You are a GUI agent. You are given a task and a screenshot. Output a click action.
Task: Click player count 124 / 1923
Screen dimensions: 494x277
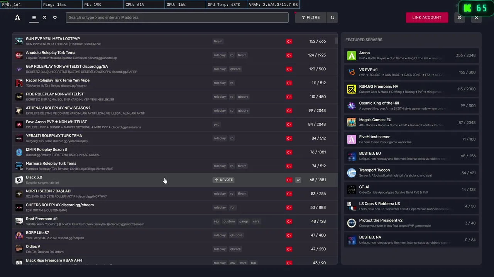pos(317,55)
